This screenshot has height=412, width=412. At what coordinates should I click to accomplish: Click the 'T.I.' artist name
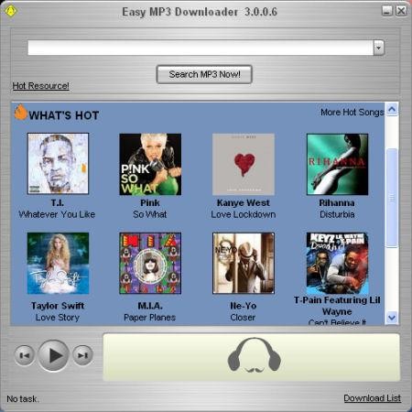(x=58, y=203)
